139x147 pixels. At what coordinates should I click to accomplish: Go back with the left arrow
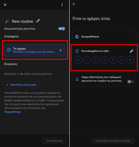74,4
